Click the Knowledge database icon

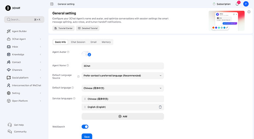pos(9,55)
